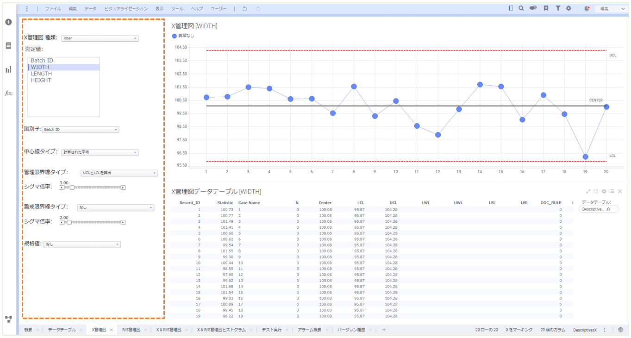The image size is (631, 338).
Task: Add a new page with the plus tab
Action: 384,330
